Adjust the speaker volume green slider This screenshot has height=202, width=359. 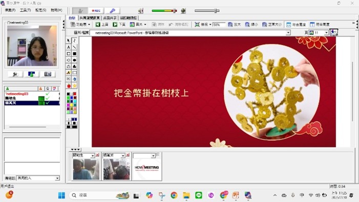[x=164, y=11]
